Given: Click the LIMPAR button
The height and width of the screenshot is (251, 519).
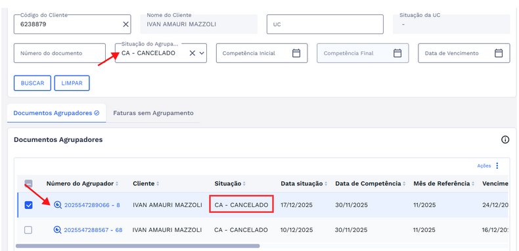Looking at the screenshot, I should [72, 83].
